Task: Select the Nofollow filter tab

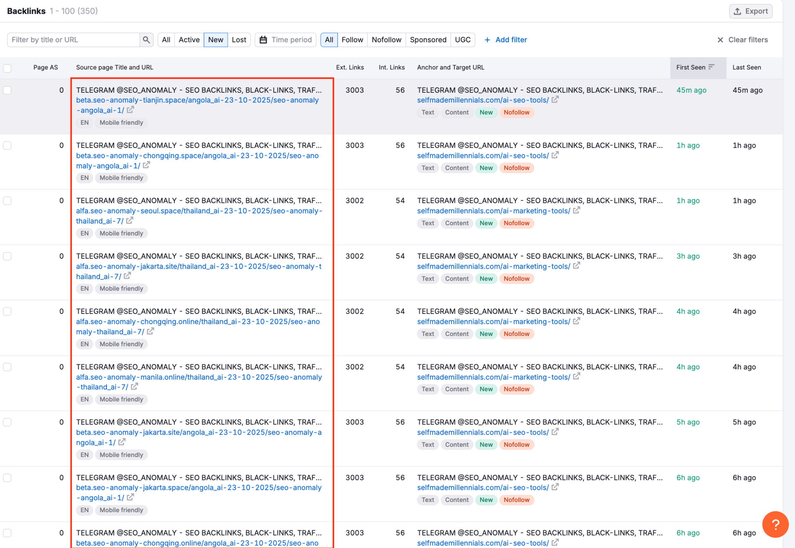Action: pos(386,40)
